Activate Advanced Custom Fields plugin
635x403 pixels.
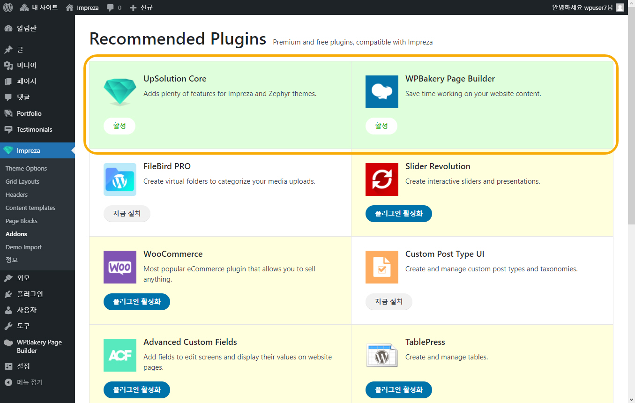137,389
